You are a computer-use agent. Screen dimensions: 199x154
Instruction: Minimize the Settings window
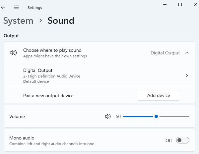tap(165, 5)
